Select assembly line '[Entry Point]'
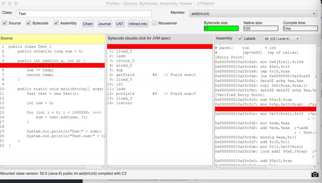The height and width of the screenshot is (183, 322). point(230,57)
